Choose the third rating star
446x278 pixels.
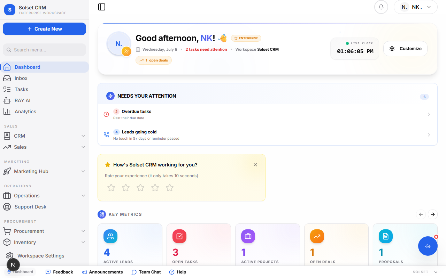(140, 188)
